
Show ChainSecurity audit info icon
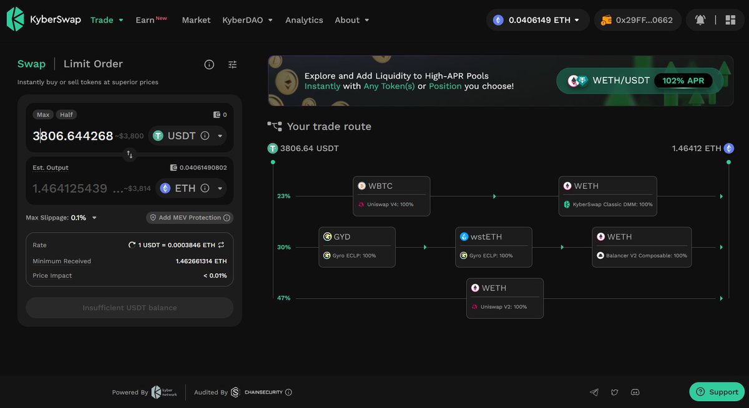(288, 392)
